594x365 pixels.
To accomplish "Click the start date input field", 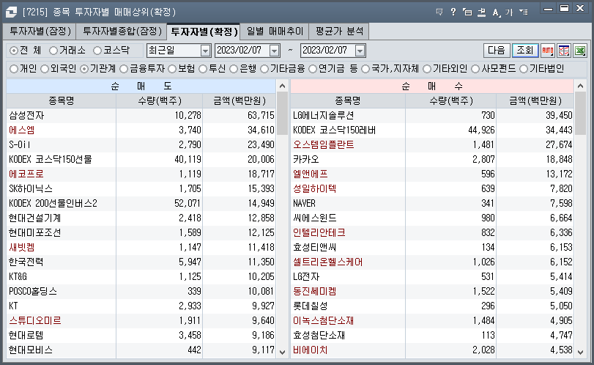I will pyautogui.click(x=242, y=51).
